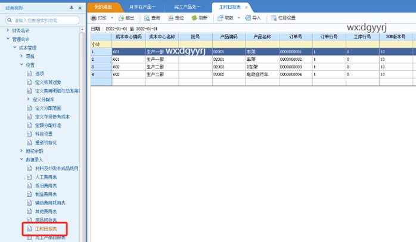Open the dropdown arrow next to 取数
This screenshot has width=416, height=242.
click(239, 18)
